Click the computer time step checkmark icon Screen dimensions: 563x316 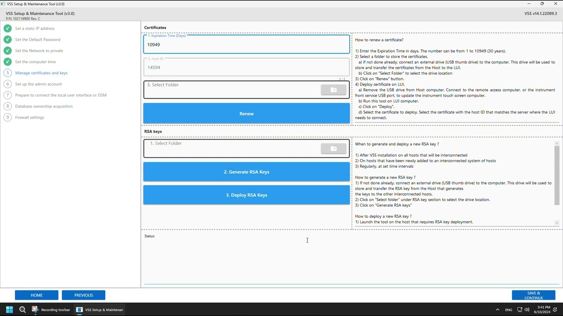(x=7, y=62)
